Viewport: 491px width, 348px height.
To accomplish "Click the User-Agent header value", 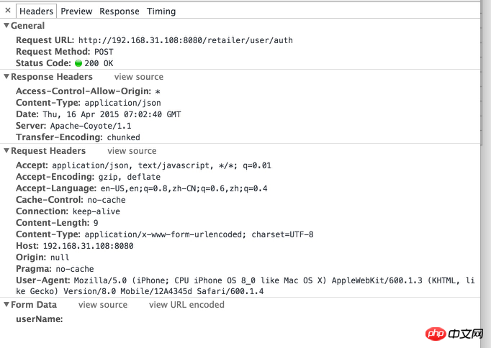I will tap(245, 285).
